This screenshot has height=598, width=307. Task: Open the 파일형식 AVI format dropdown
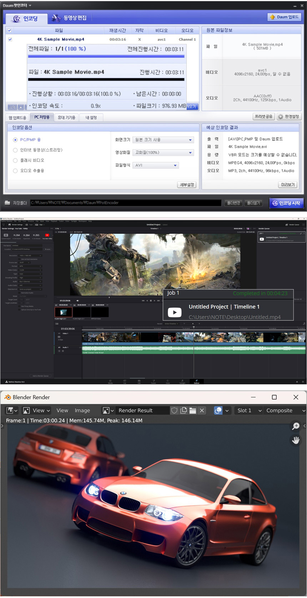tap(156, 165)
